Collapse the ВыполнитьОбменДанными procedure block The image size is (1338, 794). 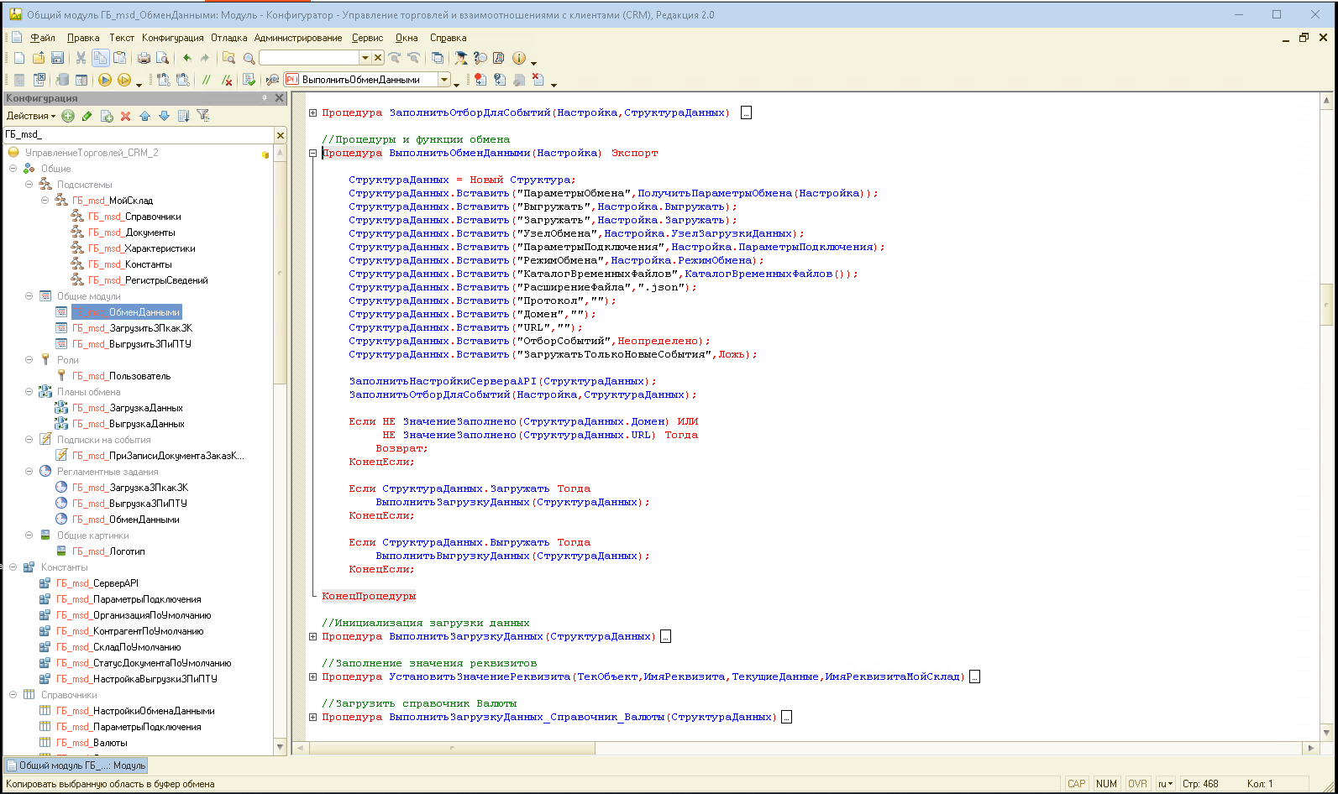312,154
